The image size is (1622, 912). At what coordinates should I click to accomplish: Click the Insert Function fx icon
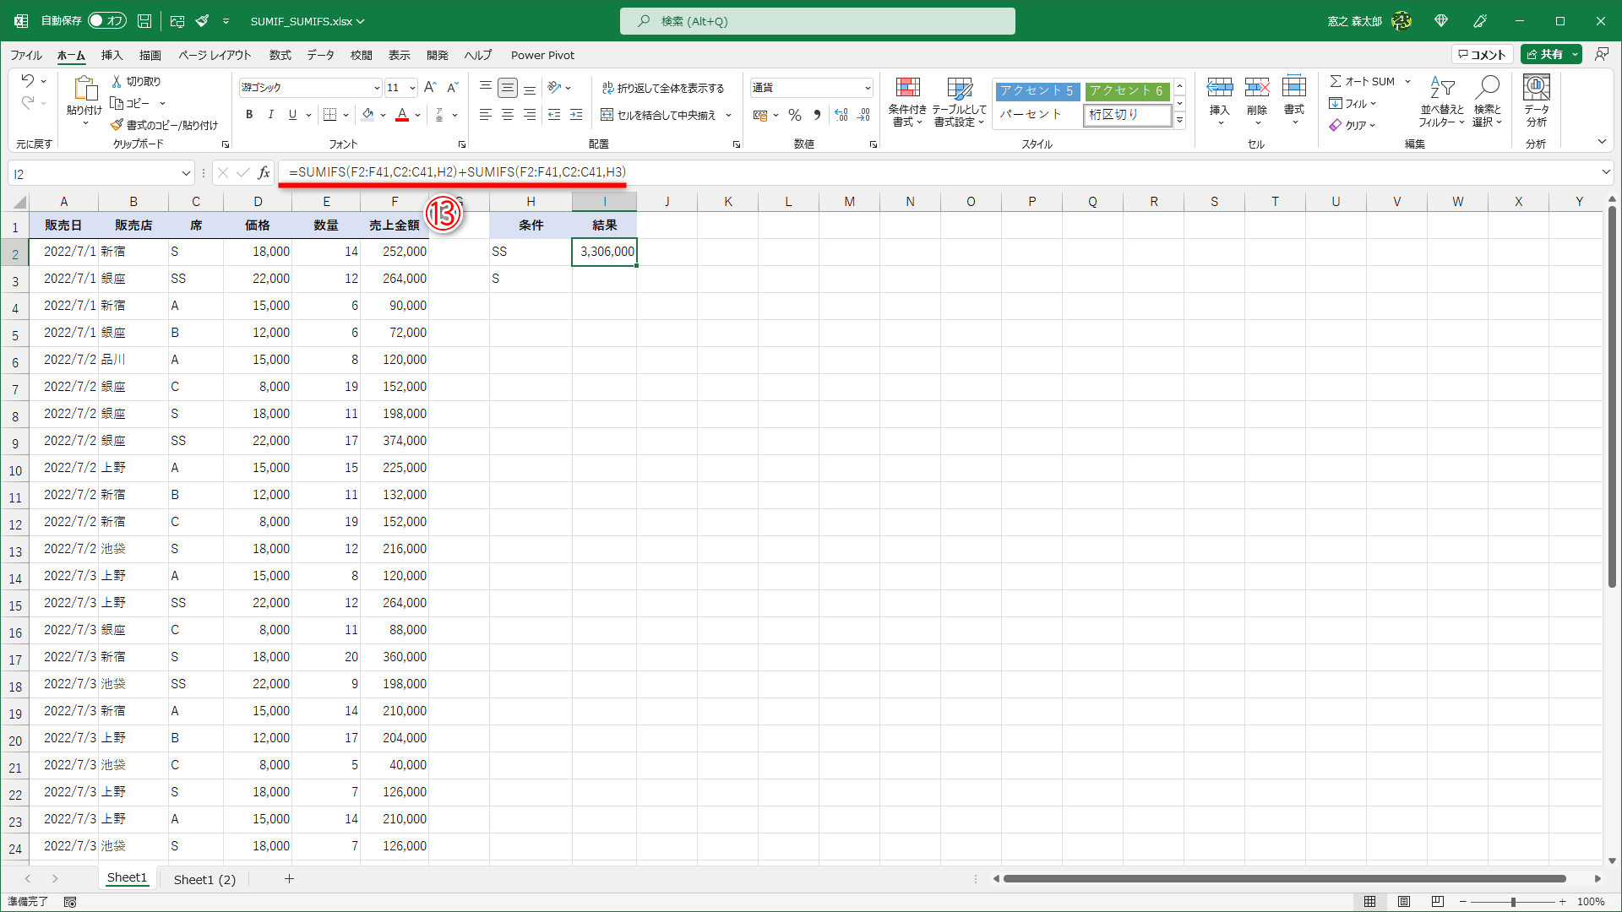click(264, 172)
